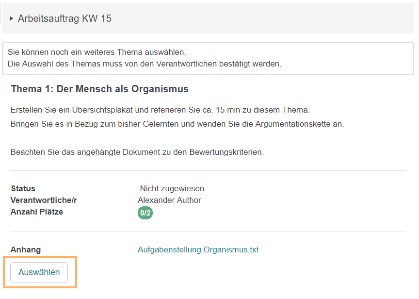This screenshot has height=299, width=419.
Task: Select the Auswählen button
Action: 39,272
